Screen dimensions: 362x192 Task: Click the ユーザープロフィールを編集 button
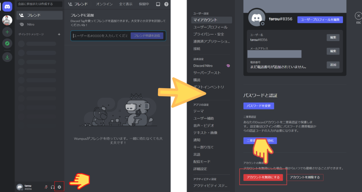click(320, 20)
